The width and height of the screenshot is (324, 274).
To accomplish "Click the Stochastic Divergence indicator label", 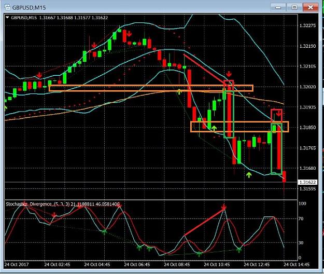I will tap(63, 204).
